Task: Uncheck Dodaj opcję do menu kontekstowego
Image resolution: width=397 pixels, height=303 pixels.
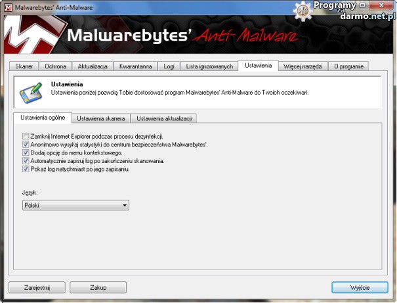Action: tap(26, 152)
